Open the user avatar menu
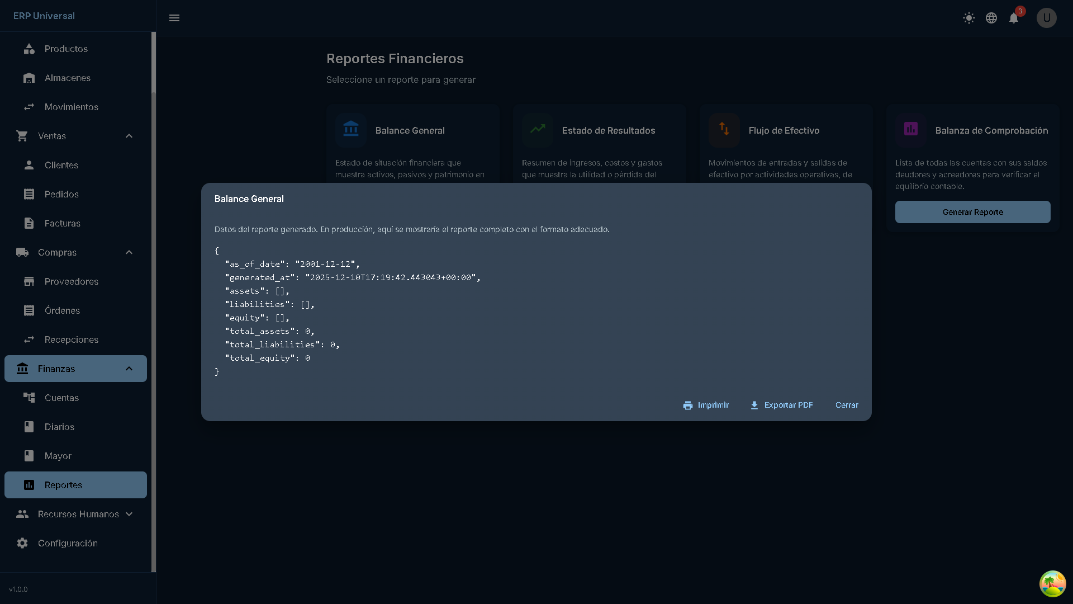Image resolution: width=1073 pixels, height=604 pixels. click(x=1046, y=18)
